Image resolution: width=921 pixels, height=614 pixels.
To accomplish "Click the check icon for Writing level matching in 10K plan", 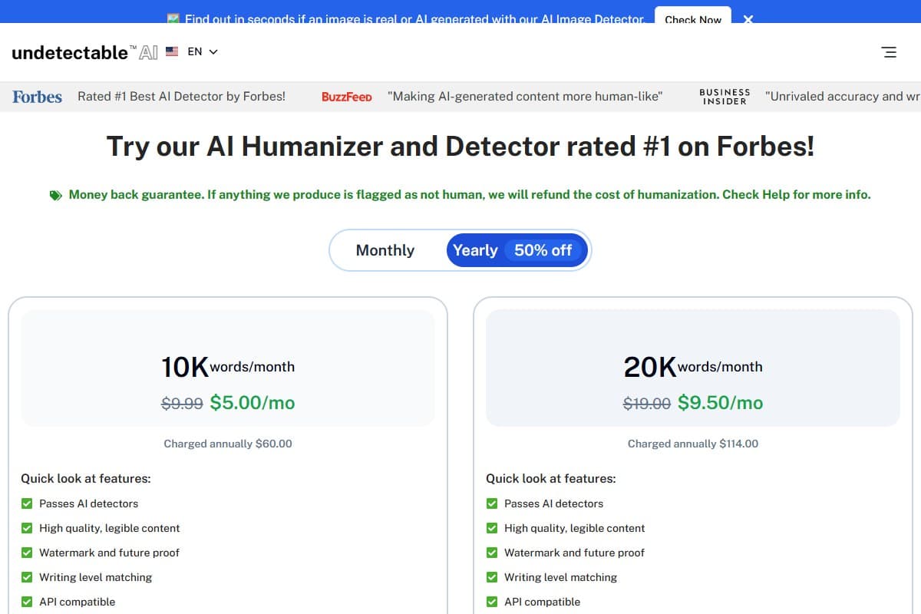I will pos(27,577).
